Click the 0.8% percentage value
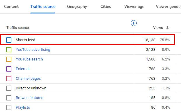 point(166,98)
